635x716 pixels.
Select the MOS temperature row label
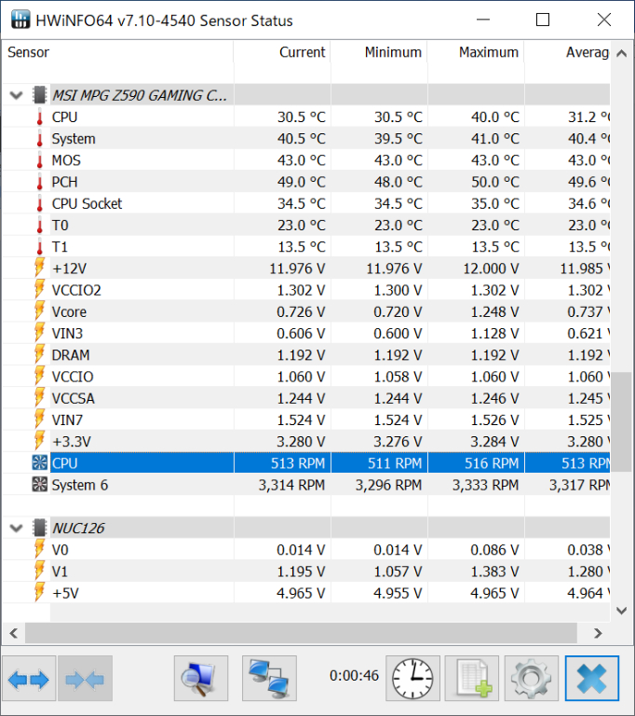tap(66, 160)
